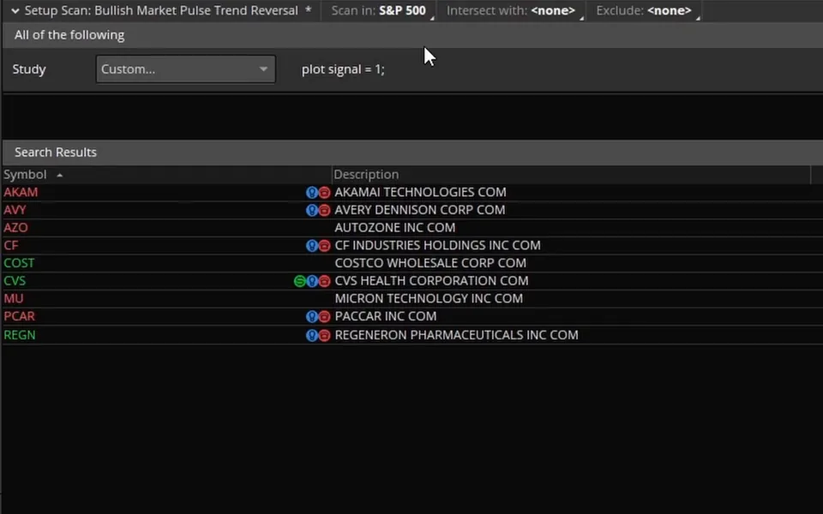Click AKAMAI TECHNOLOGIES COM description

coord(420,193)
